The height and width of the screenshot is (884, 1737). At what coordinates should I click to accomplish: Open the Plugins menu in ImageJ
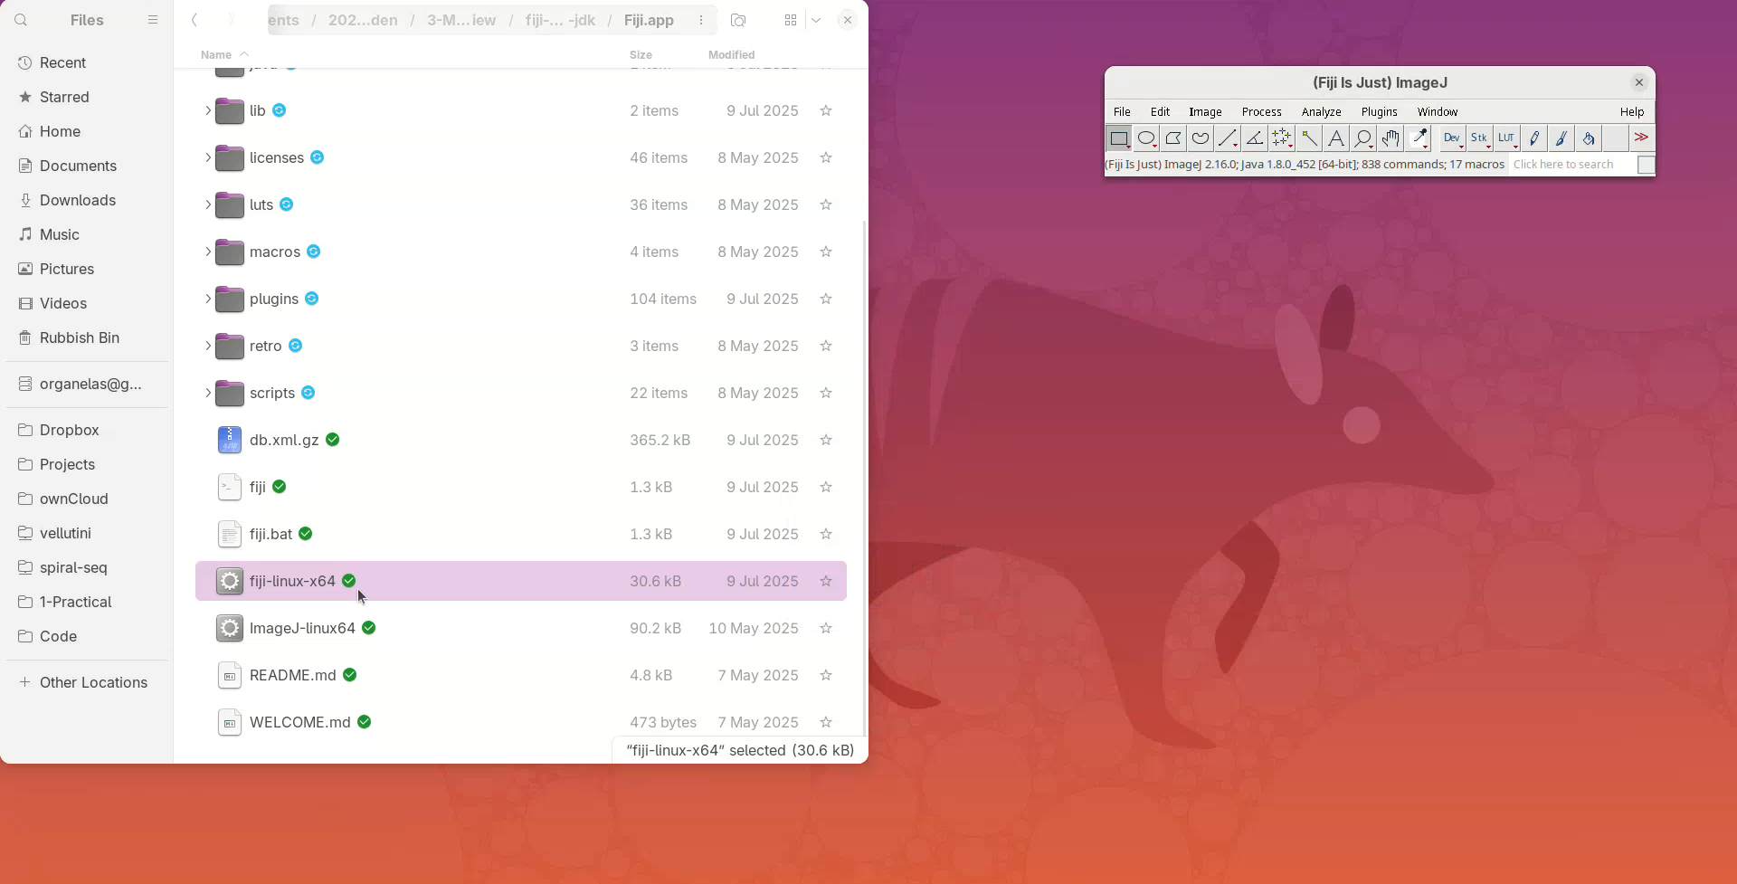(1379, 111)
